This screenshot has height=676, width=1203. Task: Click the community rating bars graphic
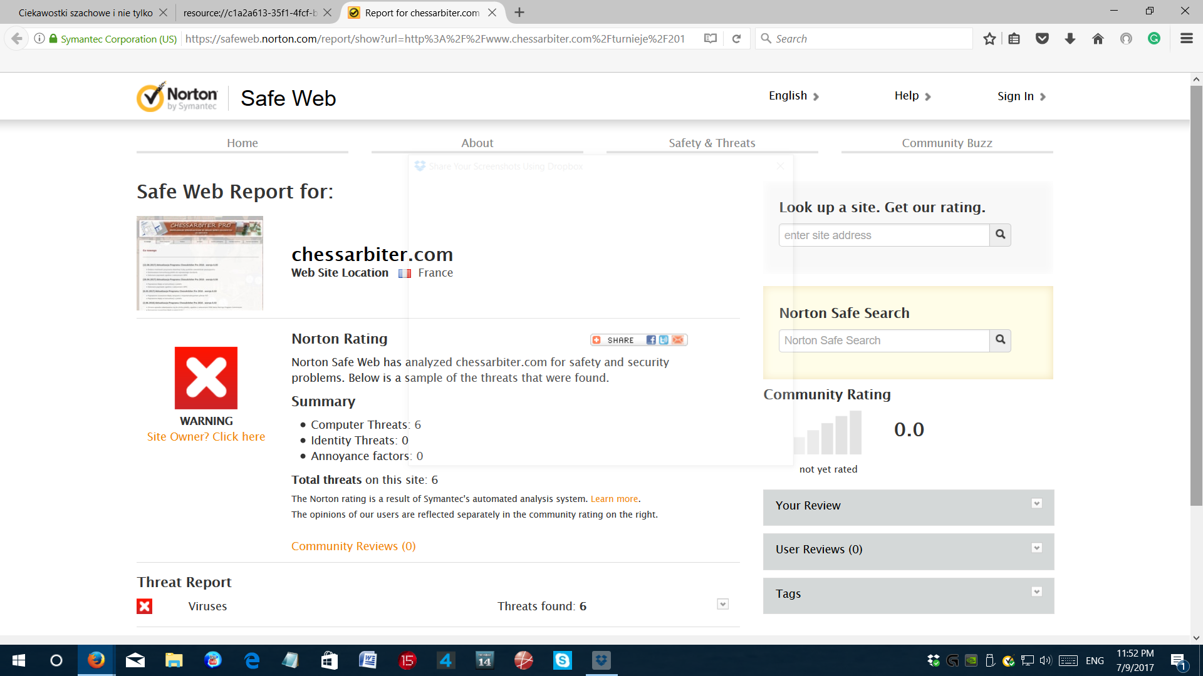[827, 432]
